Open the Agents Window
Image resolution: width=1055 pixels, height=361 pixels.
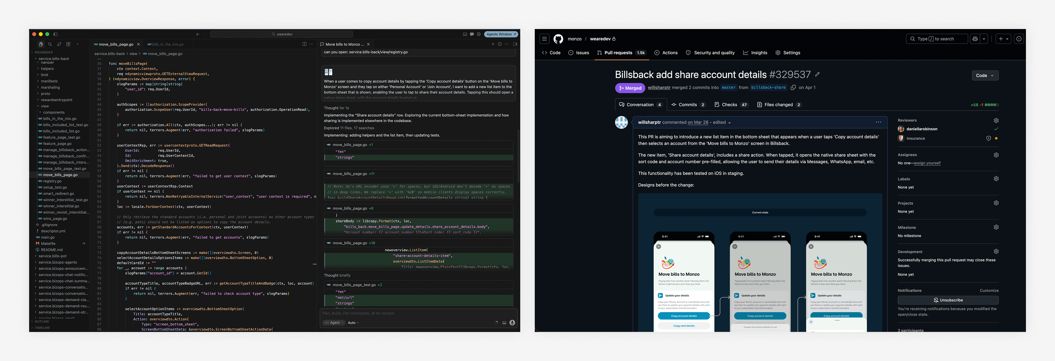(x=501, y=34)
